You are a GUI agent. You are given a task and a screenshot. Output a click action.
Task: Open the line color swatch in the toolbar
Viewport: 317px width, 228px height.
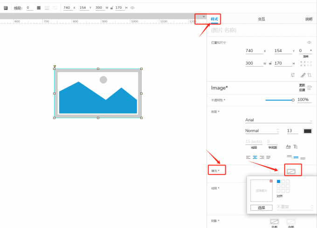pos(39,8)
